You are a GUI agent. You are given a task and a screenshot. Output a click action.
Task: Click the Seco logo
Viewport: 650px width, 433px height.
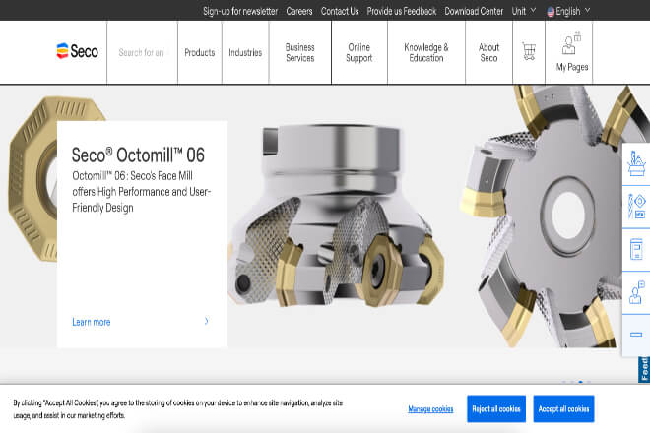(x=77, y=51)
